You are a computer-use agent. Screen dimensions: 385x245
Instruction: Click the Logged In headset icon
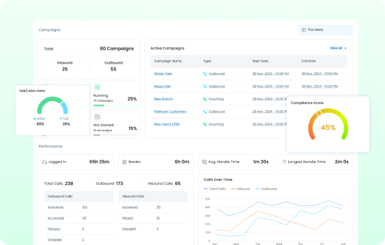pyautogui.click(x=44, y=162)
